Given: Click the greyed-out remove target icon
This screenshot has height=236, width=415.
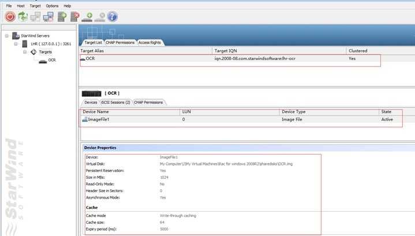Looking at the screenshot, I should [x=100, y=17].
